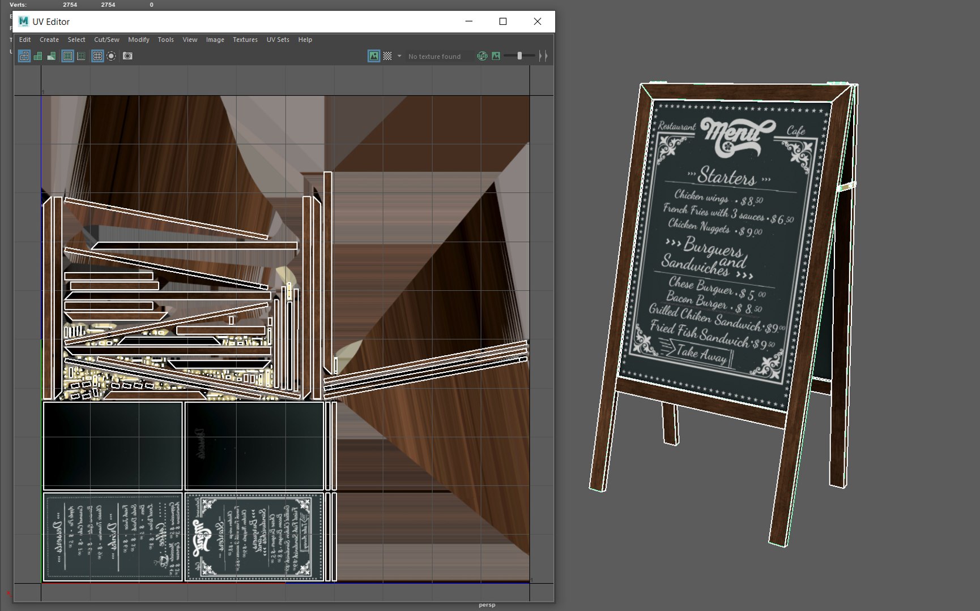This screenshot has height=611, width=980.
Task: Open the Help menu
Action: 305,40
